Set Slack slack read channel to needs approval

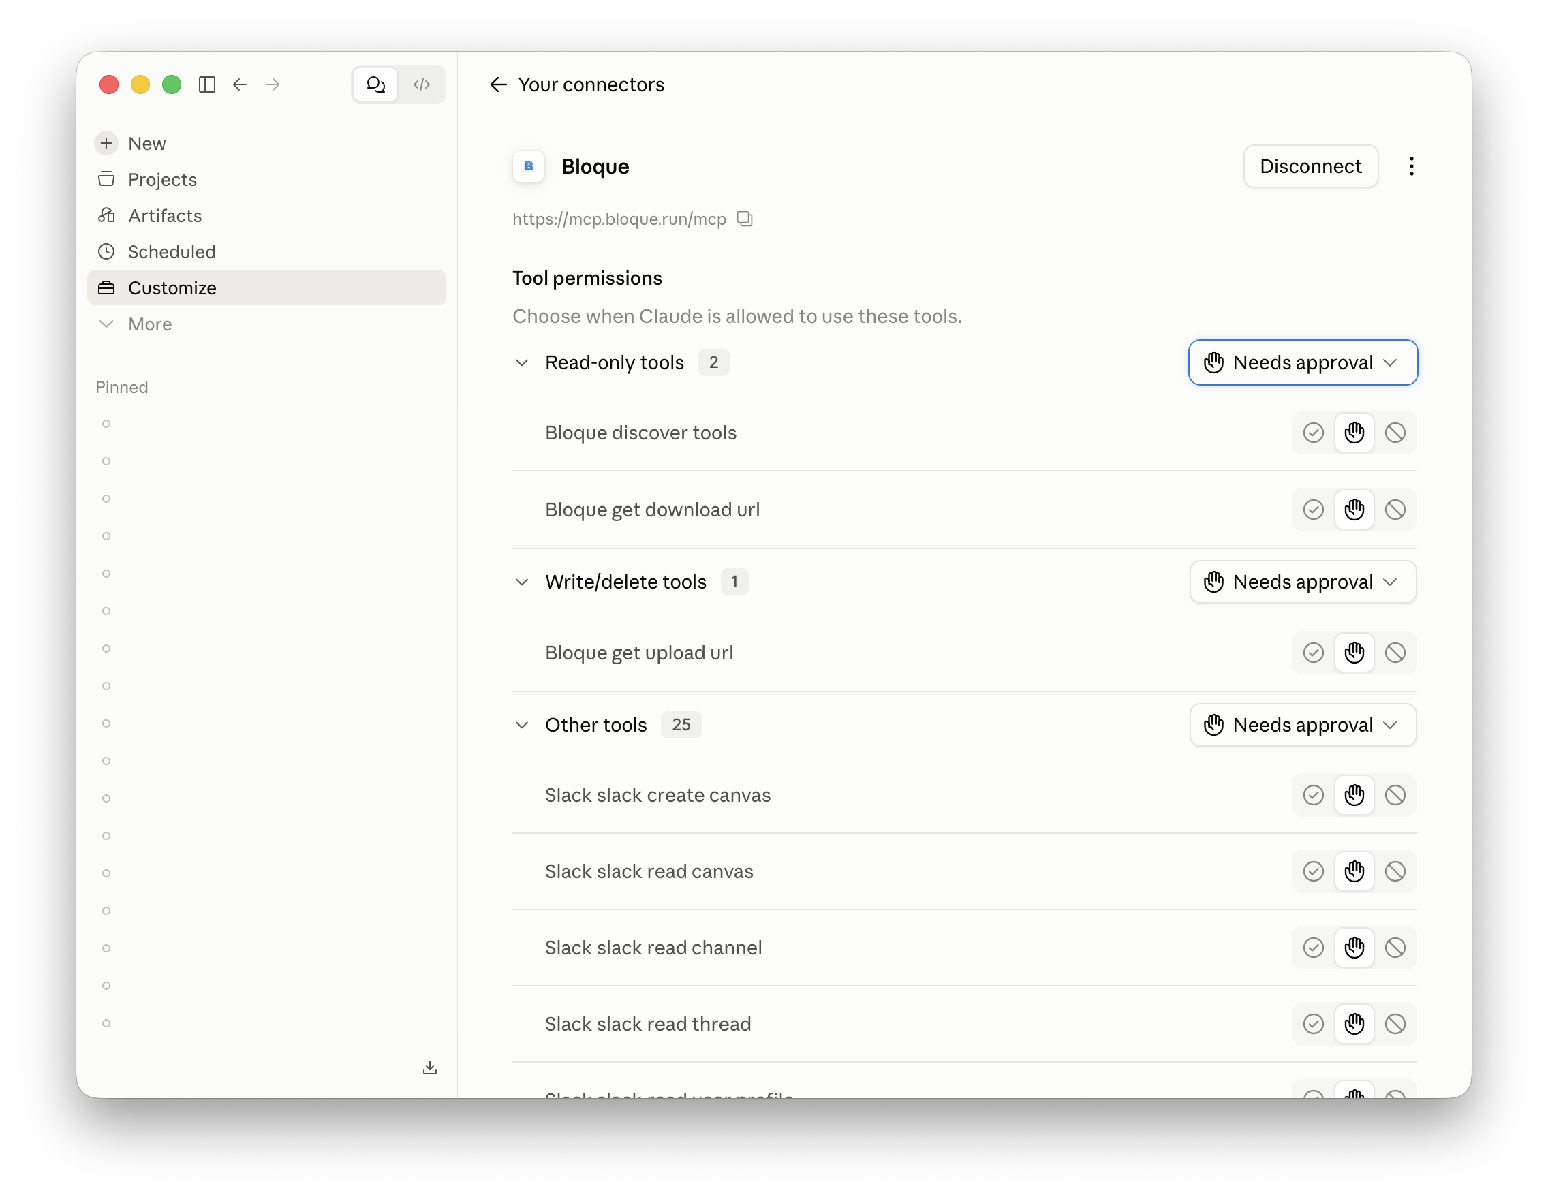(1354, 948)
